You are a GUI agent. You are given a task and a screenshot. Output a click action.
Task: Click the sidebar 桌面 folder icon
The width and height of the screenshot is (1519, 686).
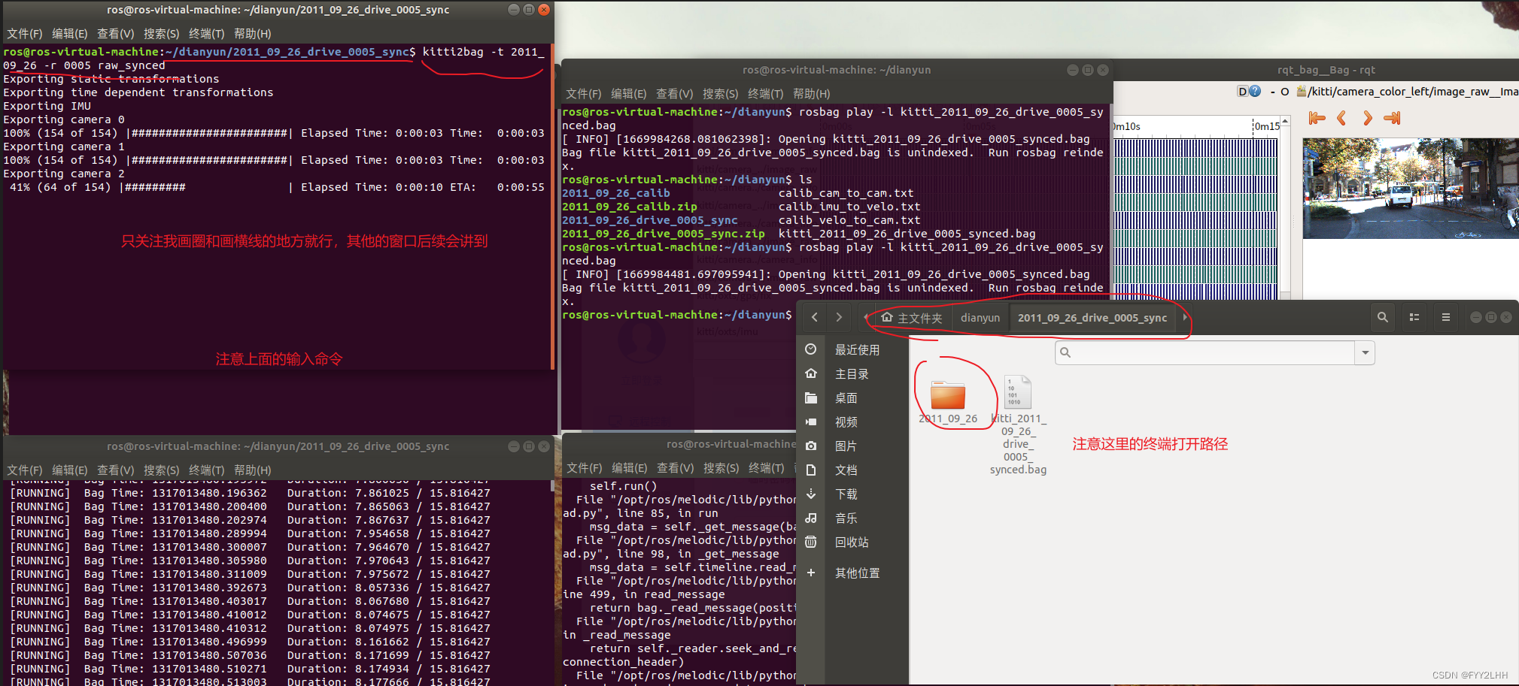(x=810, y=397)
